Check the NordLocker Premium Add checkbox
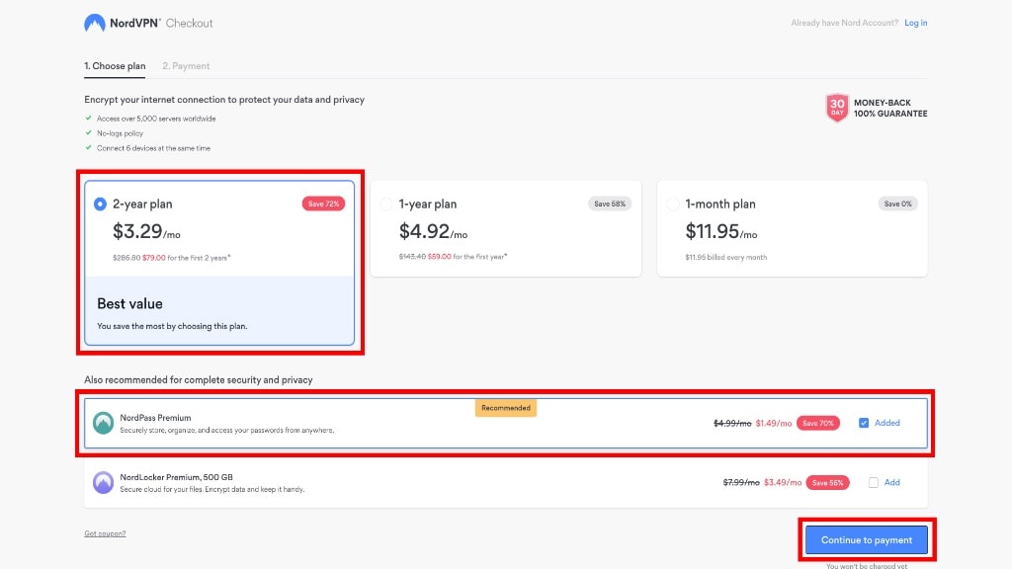Viewport: 1012px width, 569px height. click(874, 482)
